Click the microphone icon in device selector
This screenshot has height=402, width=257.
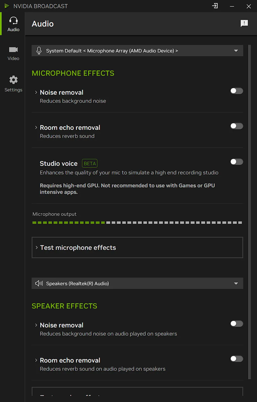pos(39,51)
